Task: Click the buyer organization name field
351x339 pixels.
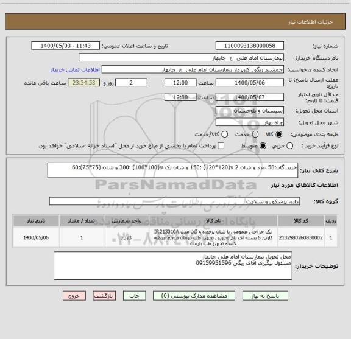Action: 182,58
